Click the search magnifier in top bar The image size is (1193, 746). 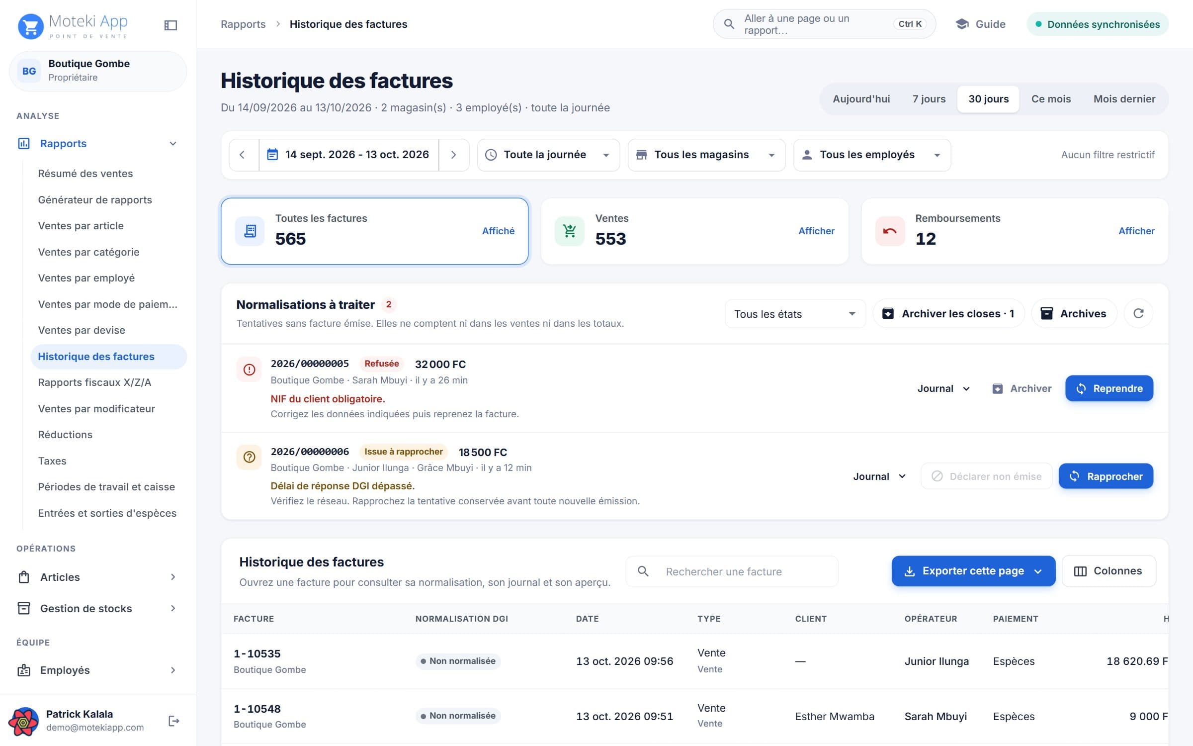(729, 24)
